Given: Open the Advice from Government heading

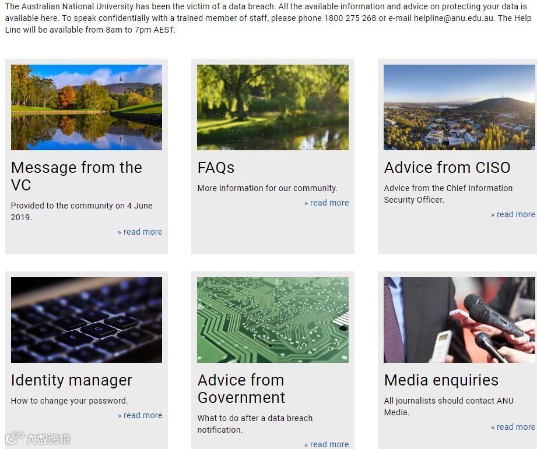Looking at the screenshot, I should pyautogui.click(x=241, y=389).
